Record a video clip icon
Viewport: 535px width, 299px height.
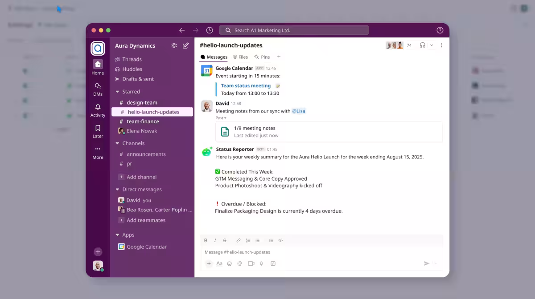coord(251,263)
